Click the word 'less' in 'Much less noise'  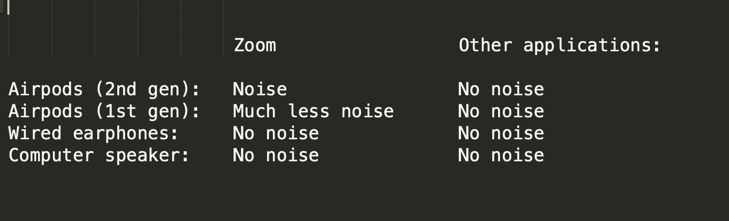[308, 112]
